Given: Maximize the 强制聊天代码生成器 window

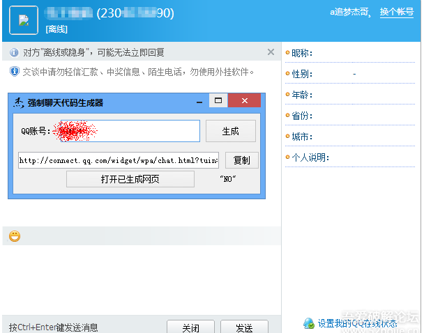Looking at the screenshot, I should point(218,100).
